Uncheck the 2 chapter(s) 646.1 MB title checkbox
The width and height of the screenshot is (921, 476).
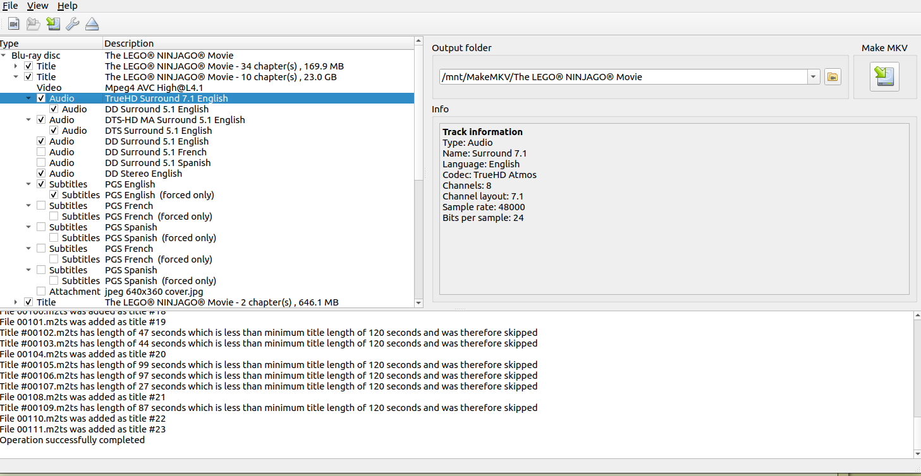pos(28,302)
